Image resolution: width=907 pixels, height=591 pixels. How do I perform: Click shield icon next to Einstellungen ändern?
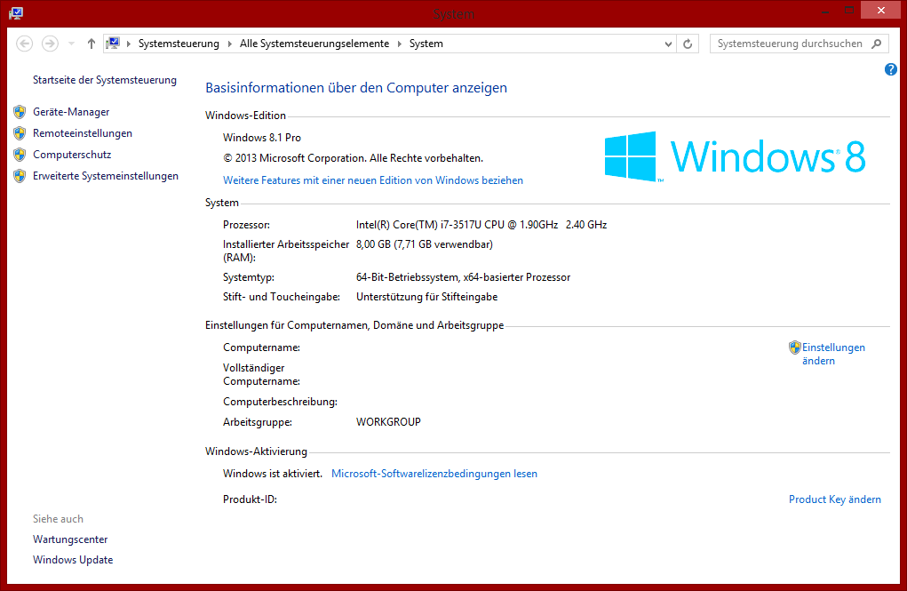(795, 347)
